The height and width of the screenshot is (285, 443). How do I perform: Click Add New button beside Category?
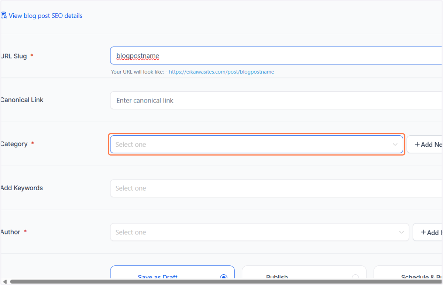[425, 144]
